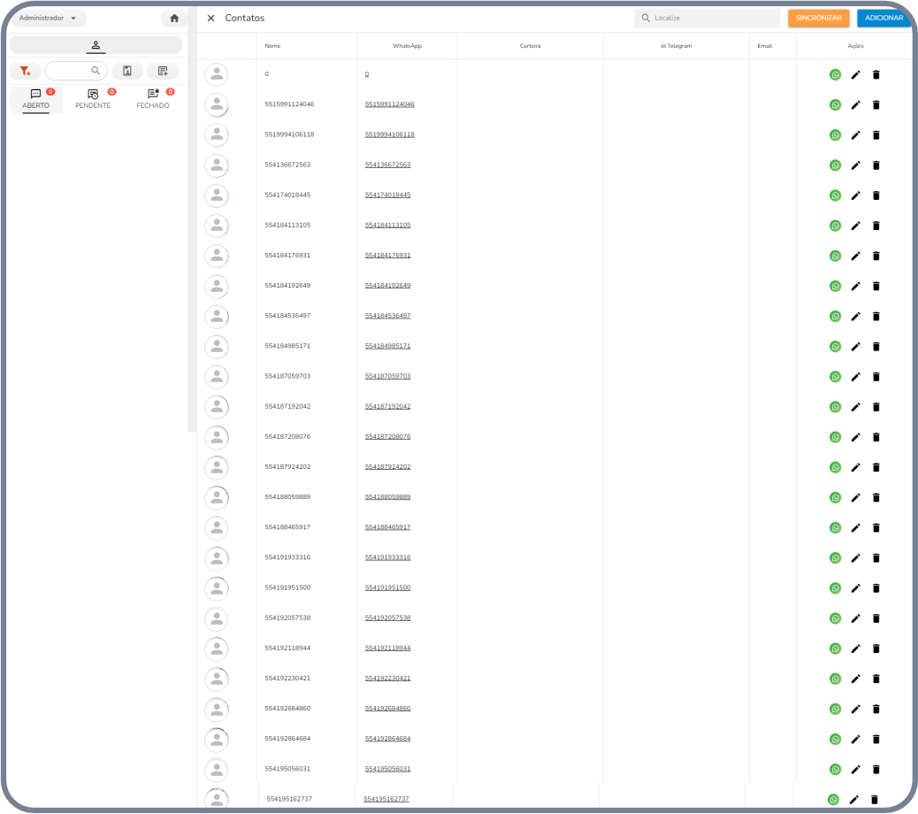Click the Home icon button
This screenshot has width=918, height=814.
(174, 18)
